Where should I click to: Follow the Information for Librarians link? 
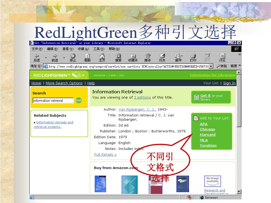tap(213, 75)
